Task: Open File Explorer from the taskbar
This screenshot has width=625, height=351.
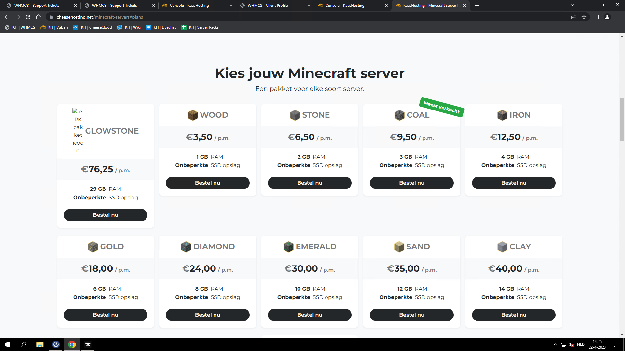Action: click(40, 344)
